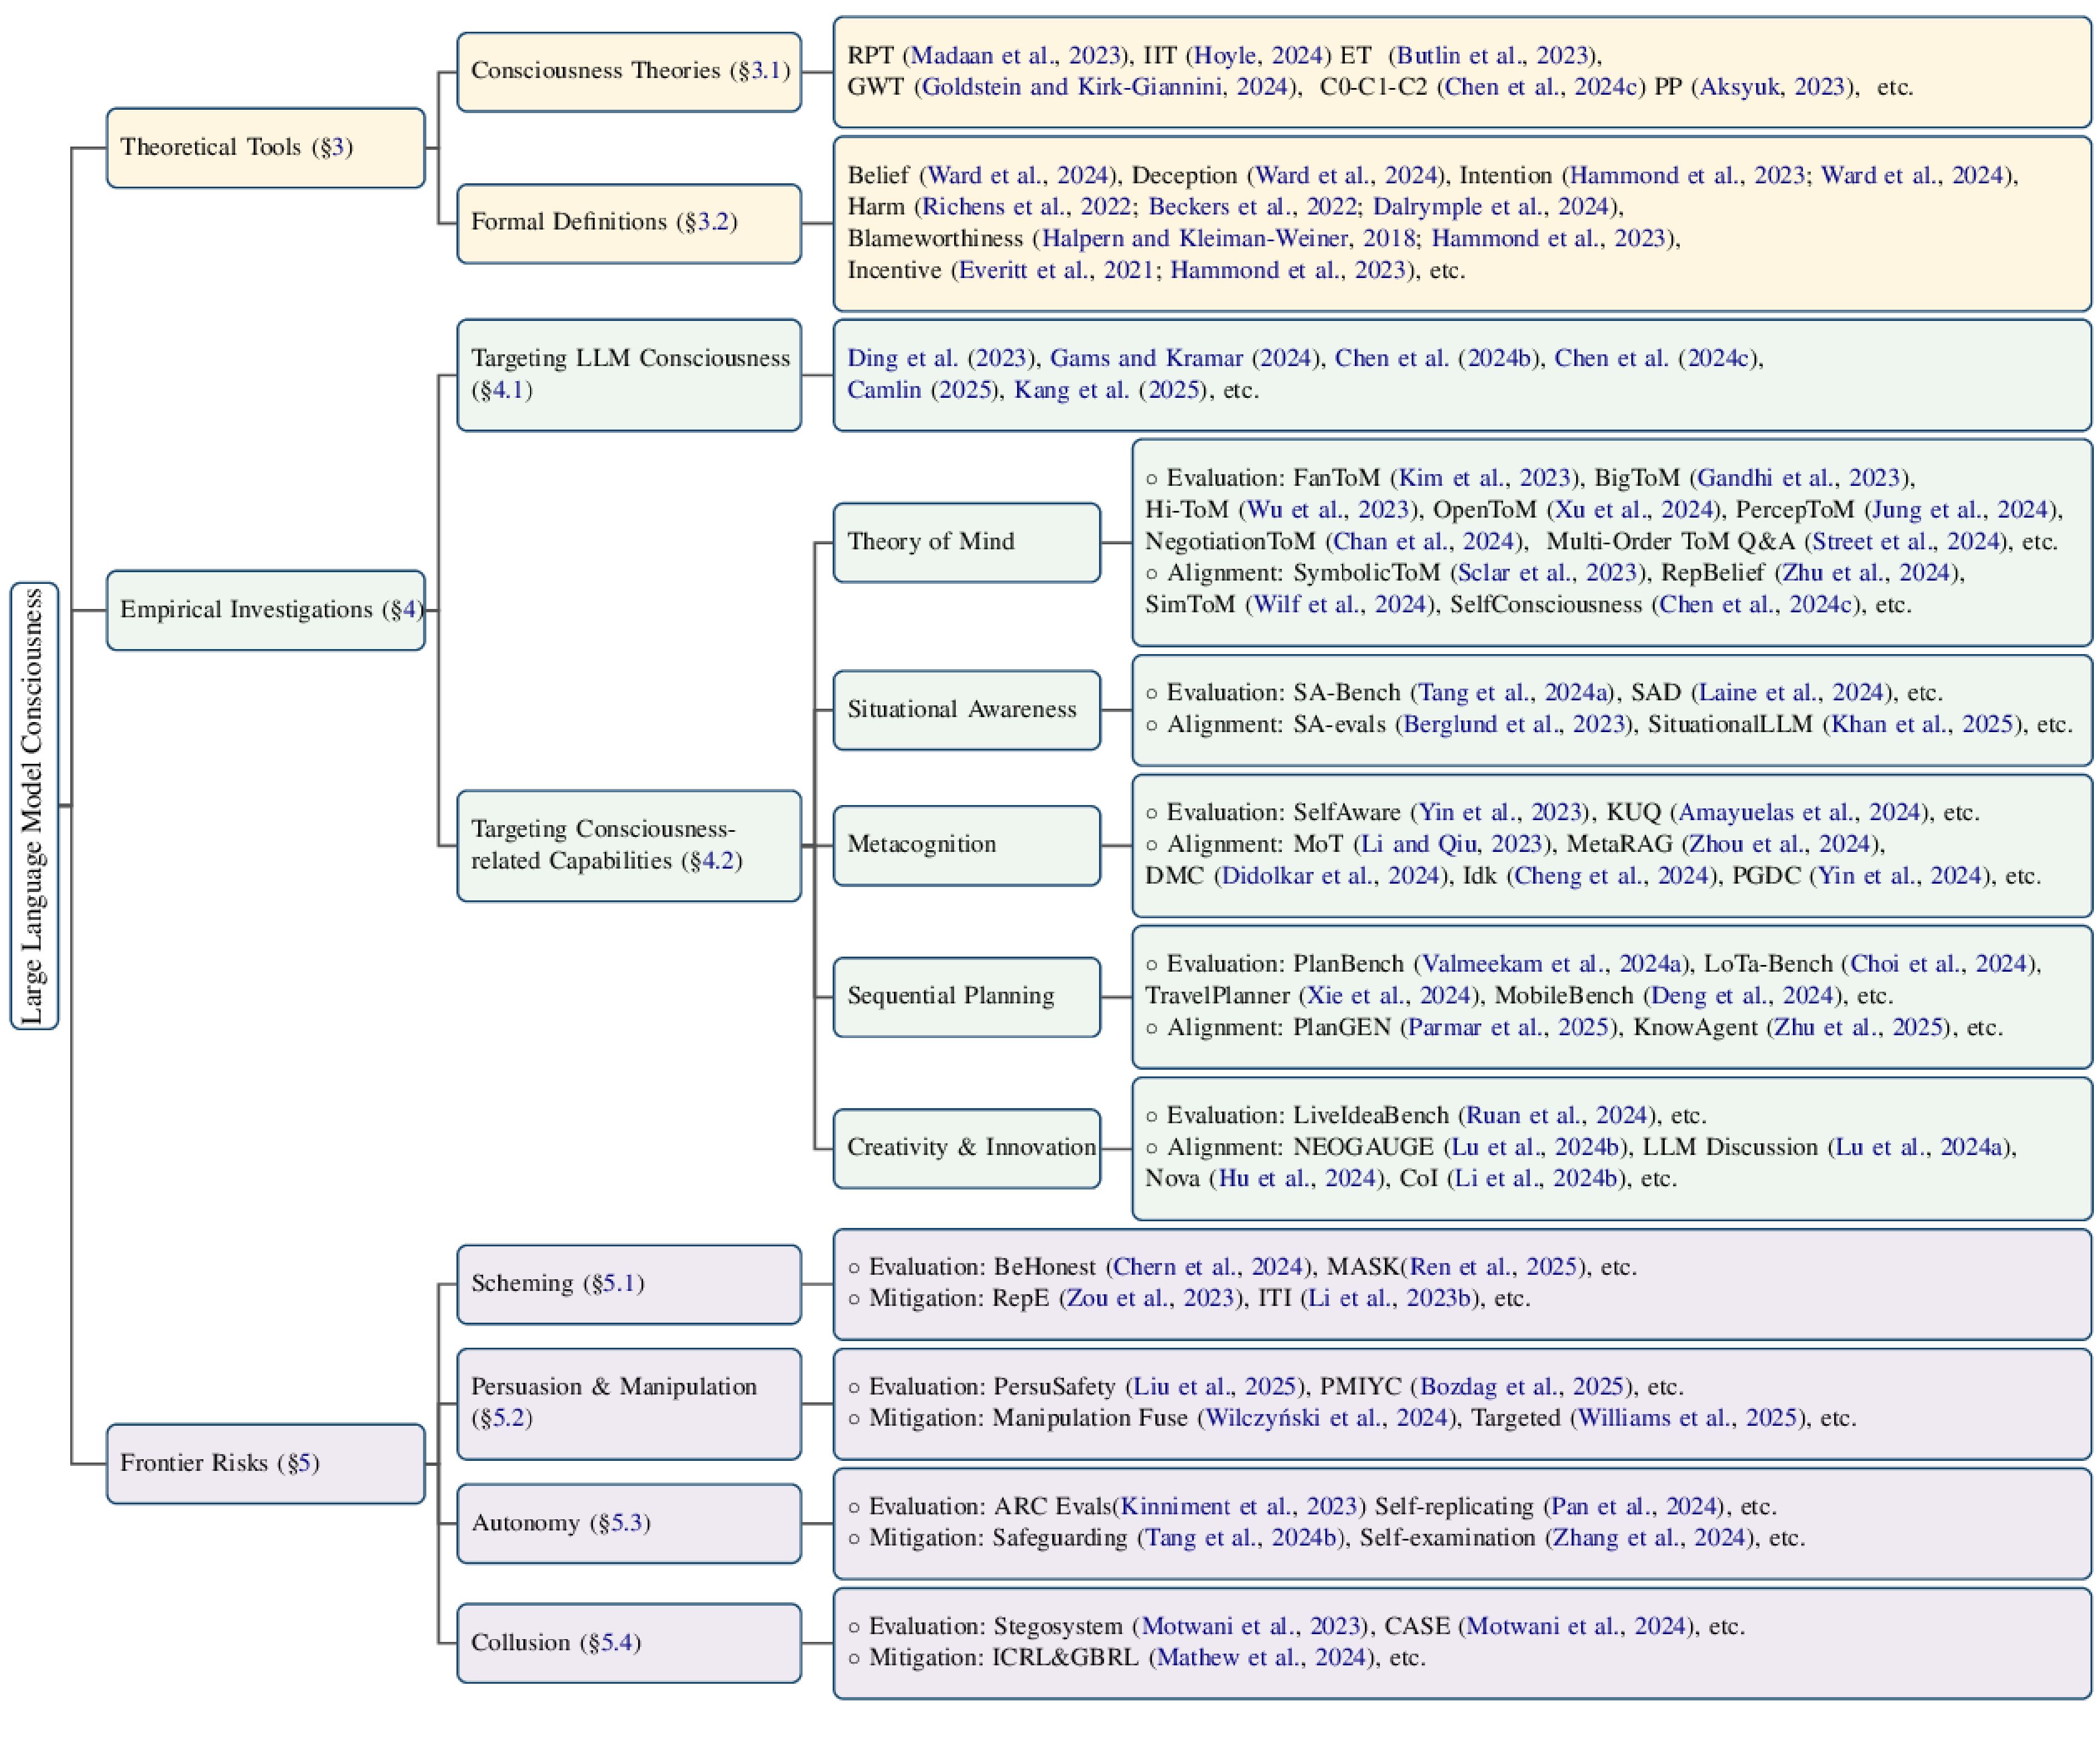The width and height of the screenshot is (2100, 1745).
Task: Click the vertical Large Language Model Consciousness root
Action: coord(34,806)
